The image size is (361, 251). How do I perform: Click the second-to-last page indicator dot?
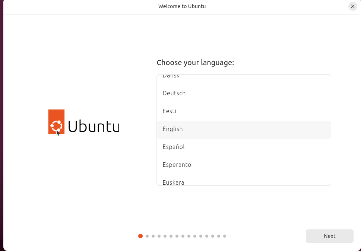[x=219, y=236]
